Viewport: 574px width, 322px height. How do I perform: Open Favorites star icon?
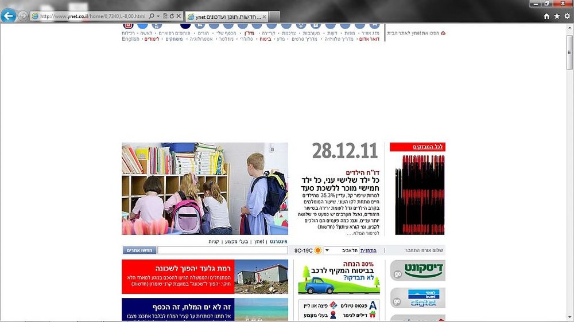click(557, 16)
